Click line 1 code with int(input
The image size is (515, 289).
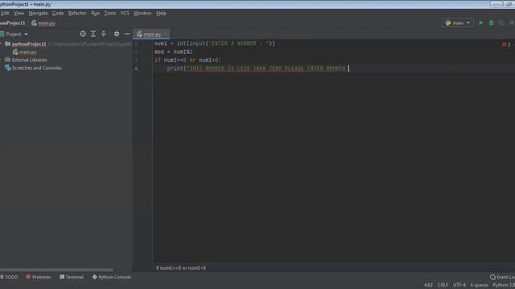tap(215, 43)
